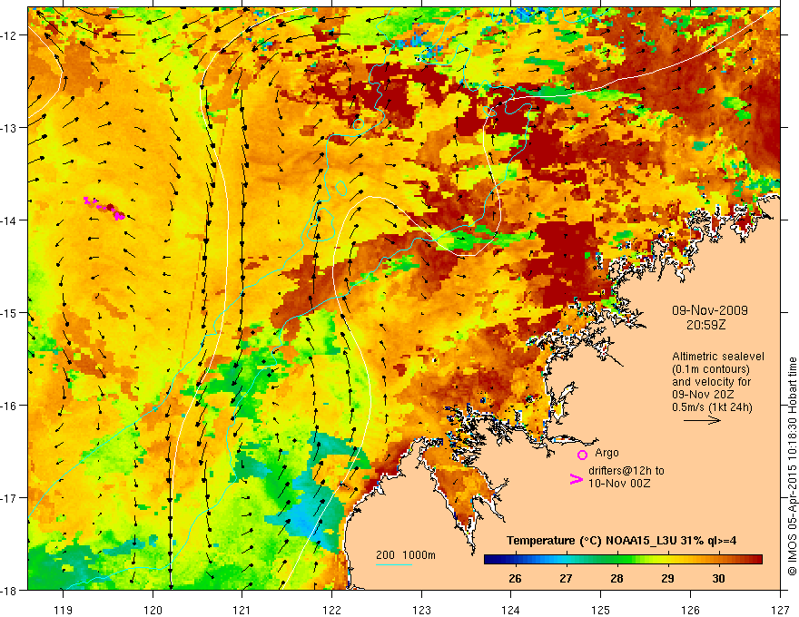Click the latitude axis label -13
The width and height of the screenshot is (799, 617).
(x=9, y=128)
